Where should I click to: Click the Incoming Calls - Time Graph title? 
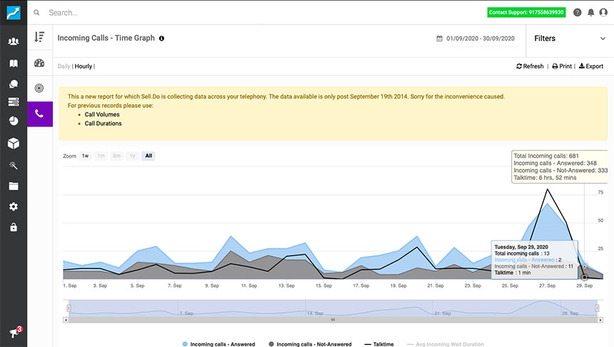pyautogui.click(x=106, y=38)
